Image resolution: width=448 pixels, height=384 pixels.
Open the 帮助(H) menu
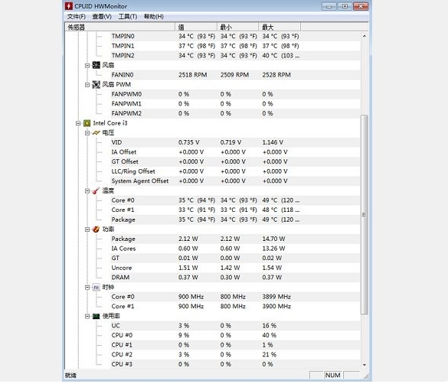tap(154, 17)
